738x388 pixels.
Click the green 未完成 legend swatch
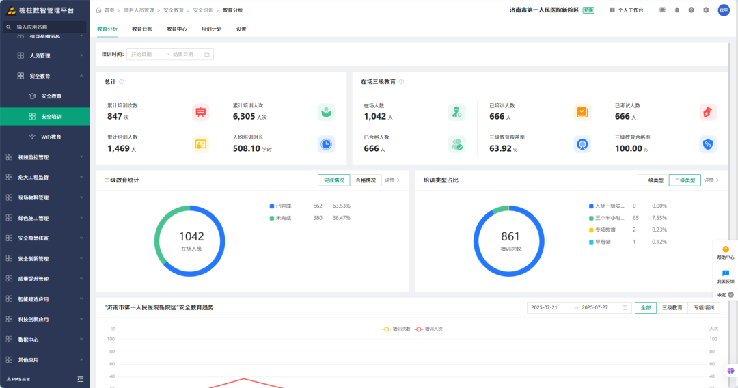pyautogui.click(x=271, y=218)
